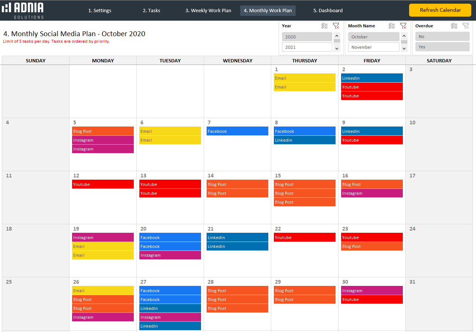Clear the Month Name slicer filter
This screenshot has width=476, height=332.
coord(403,26)
